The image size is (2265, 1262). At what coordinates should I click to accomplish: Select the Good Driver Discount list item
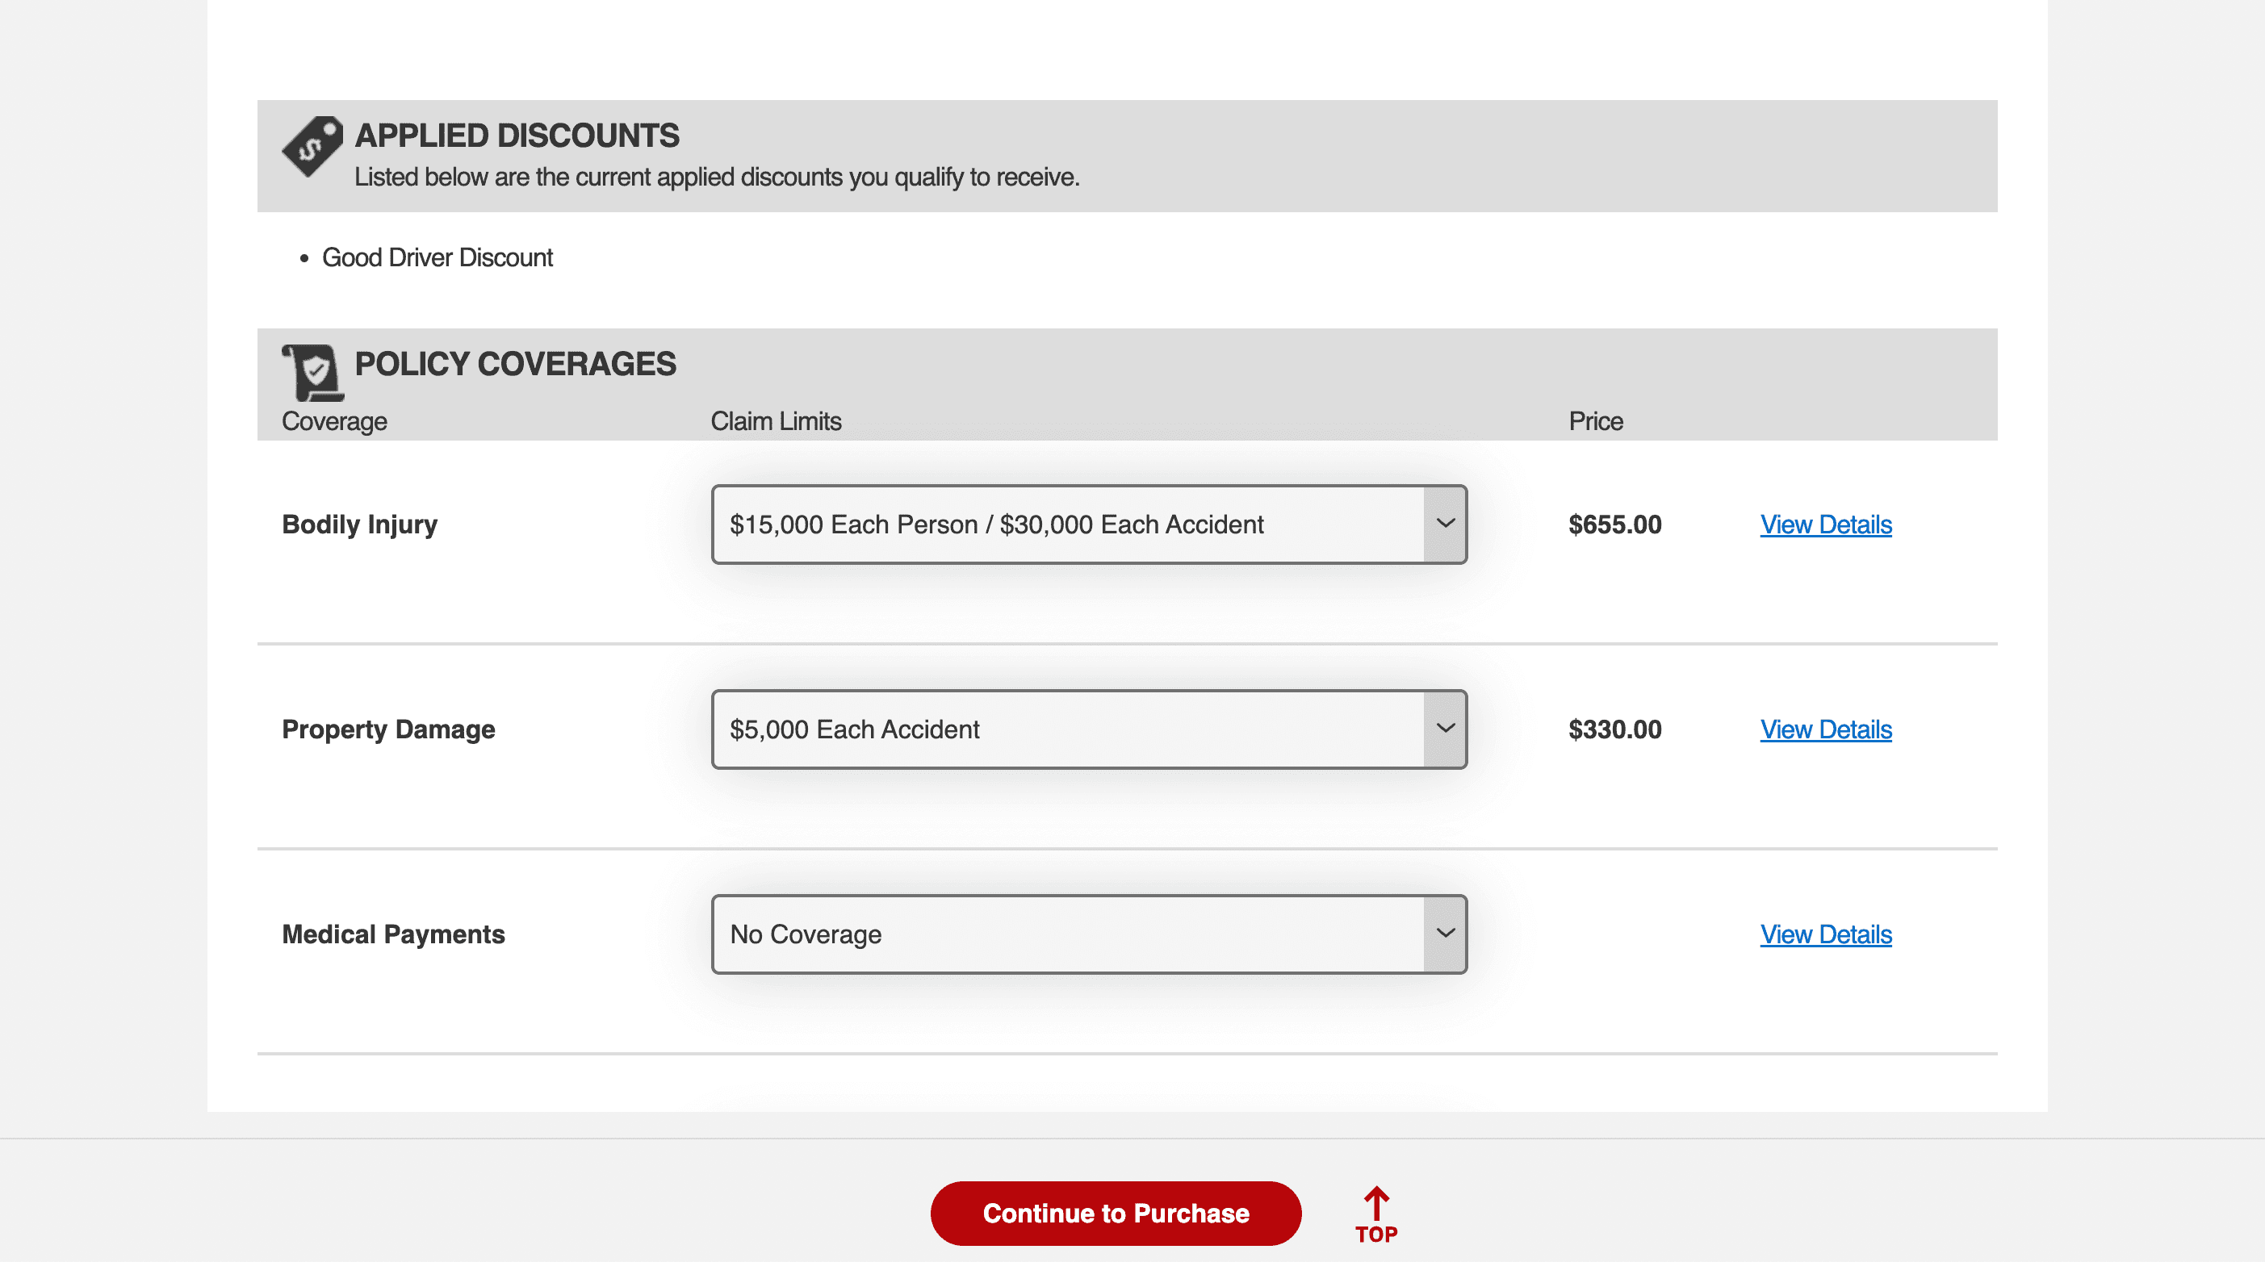(438, 257)
